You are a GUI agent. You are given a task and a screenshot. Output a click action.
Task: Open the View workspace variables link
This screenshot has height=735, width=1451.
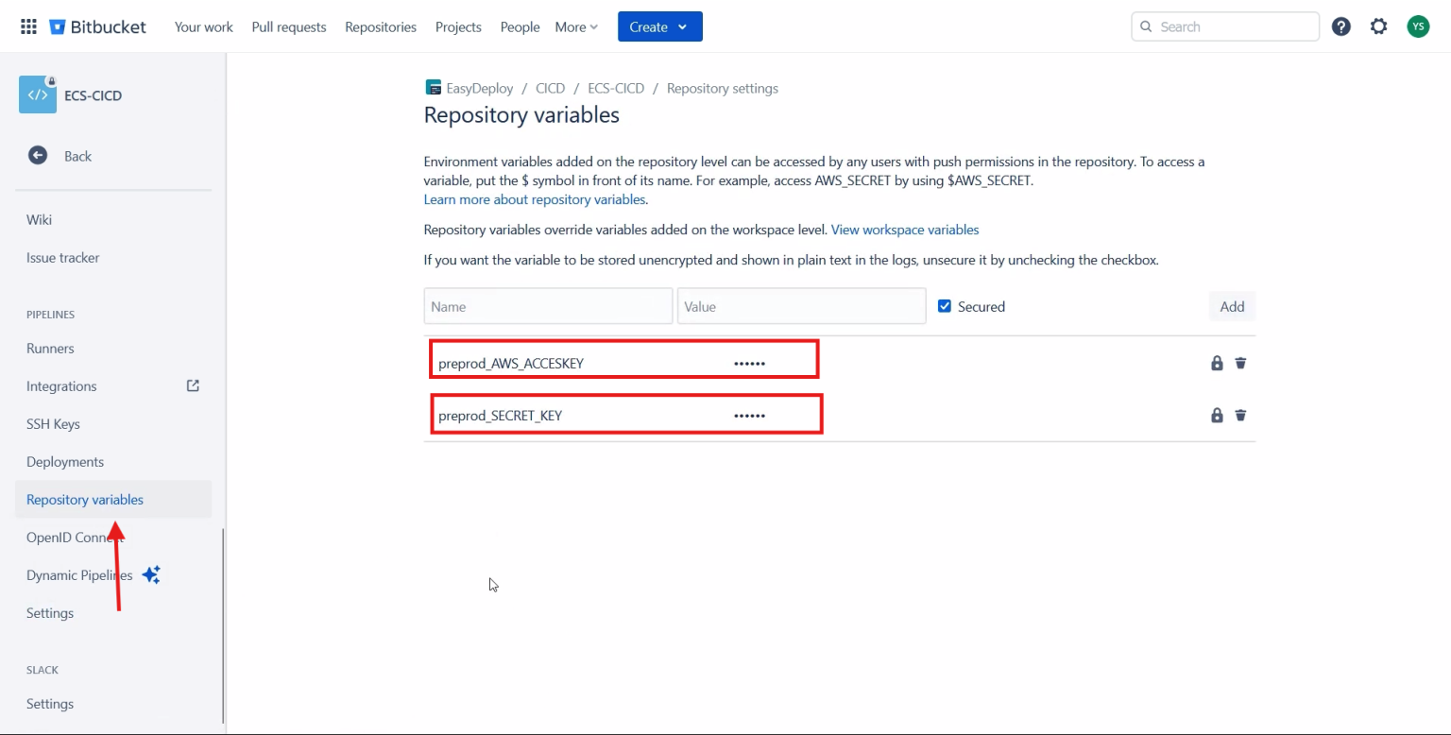904,230
